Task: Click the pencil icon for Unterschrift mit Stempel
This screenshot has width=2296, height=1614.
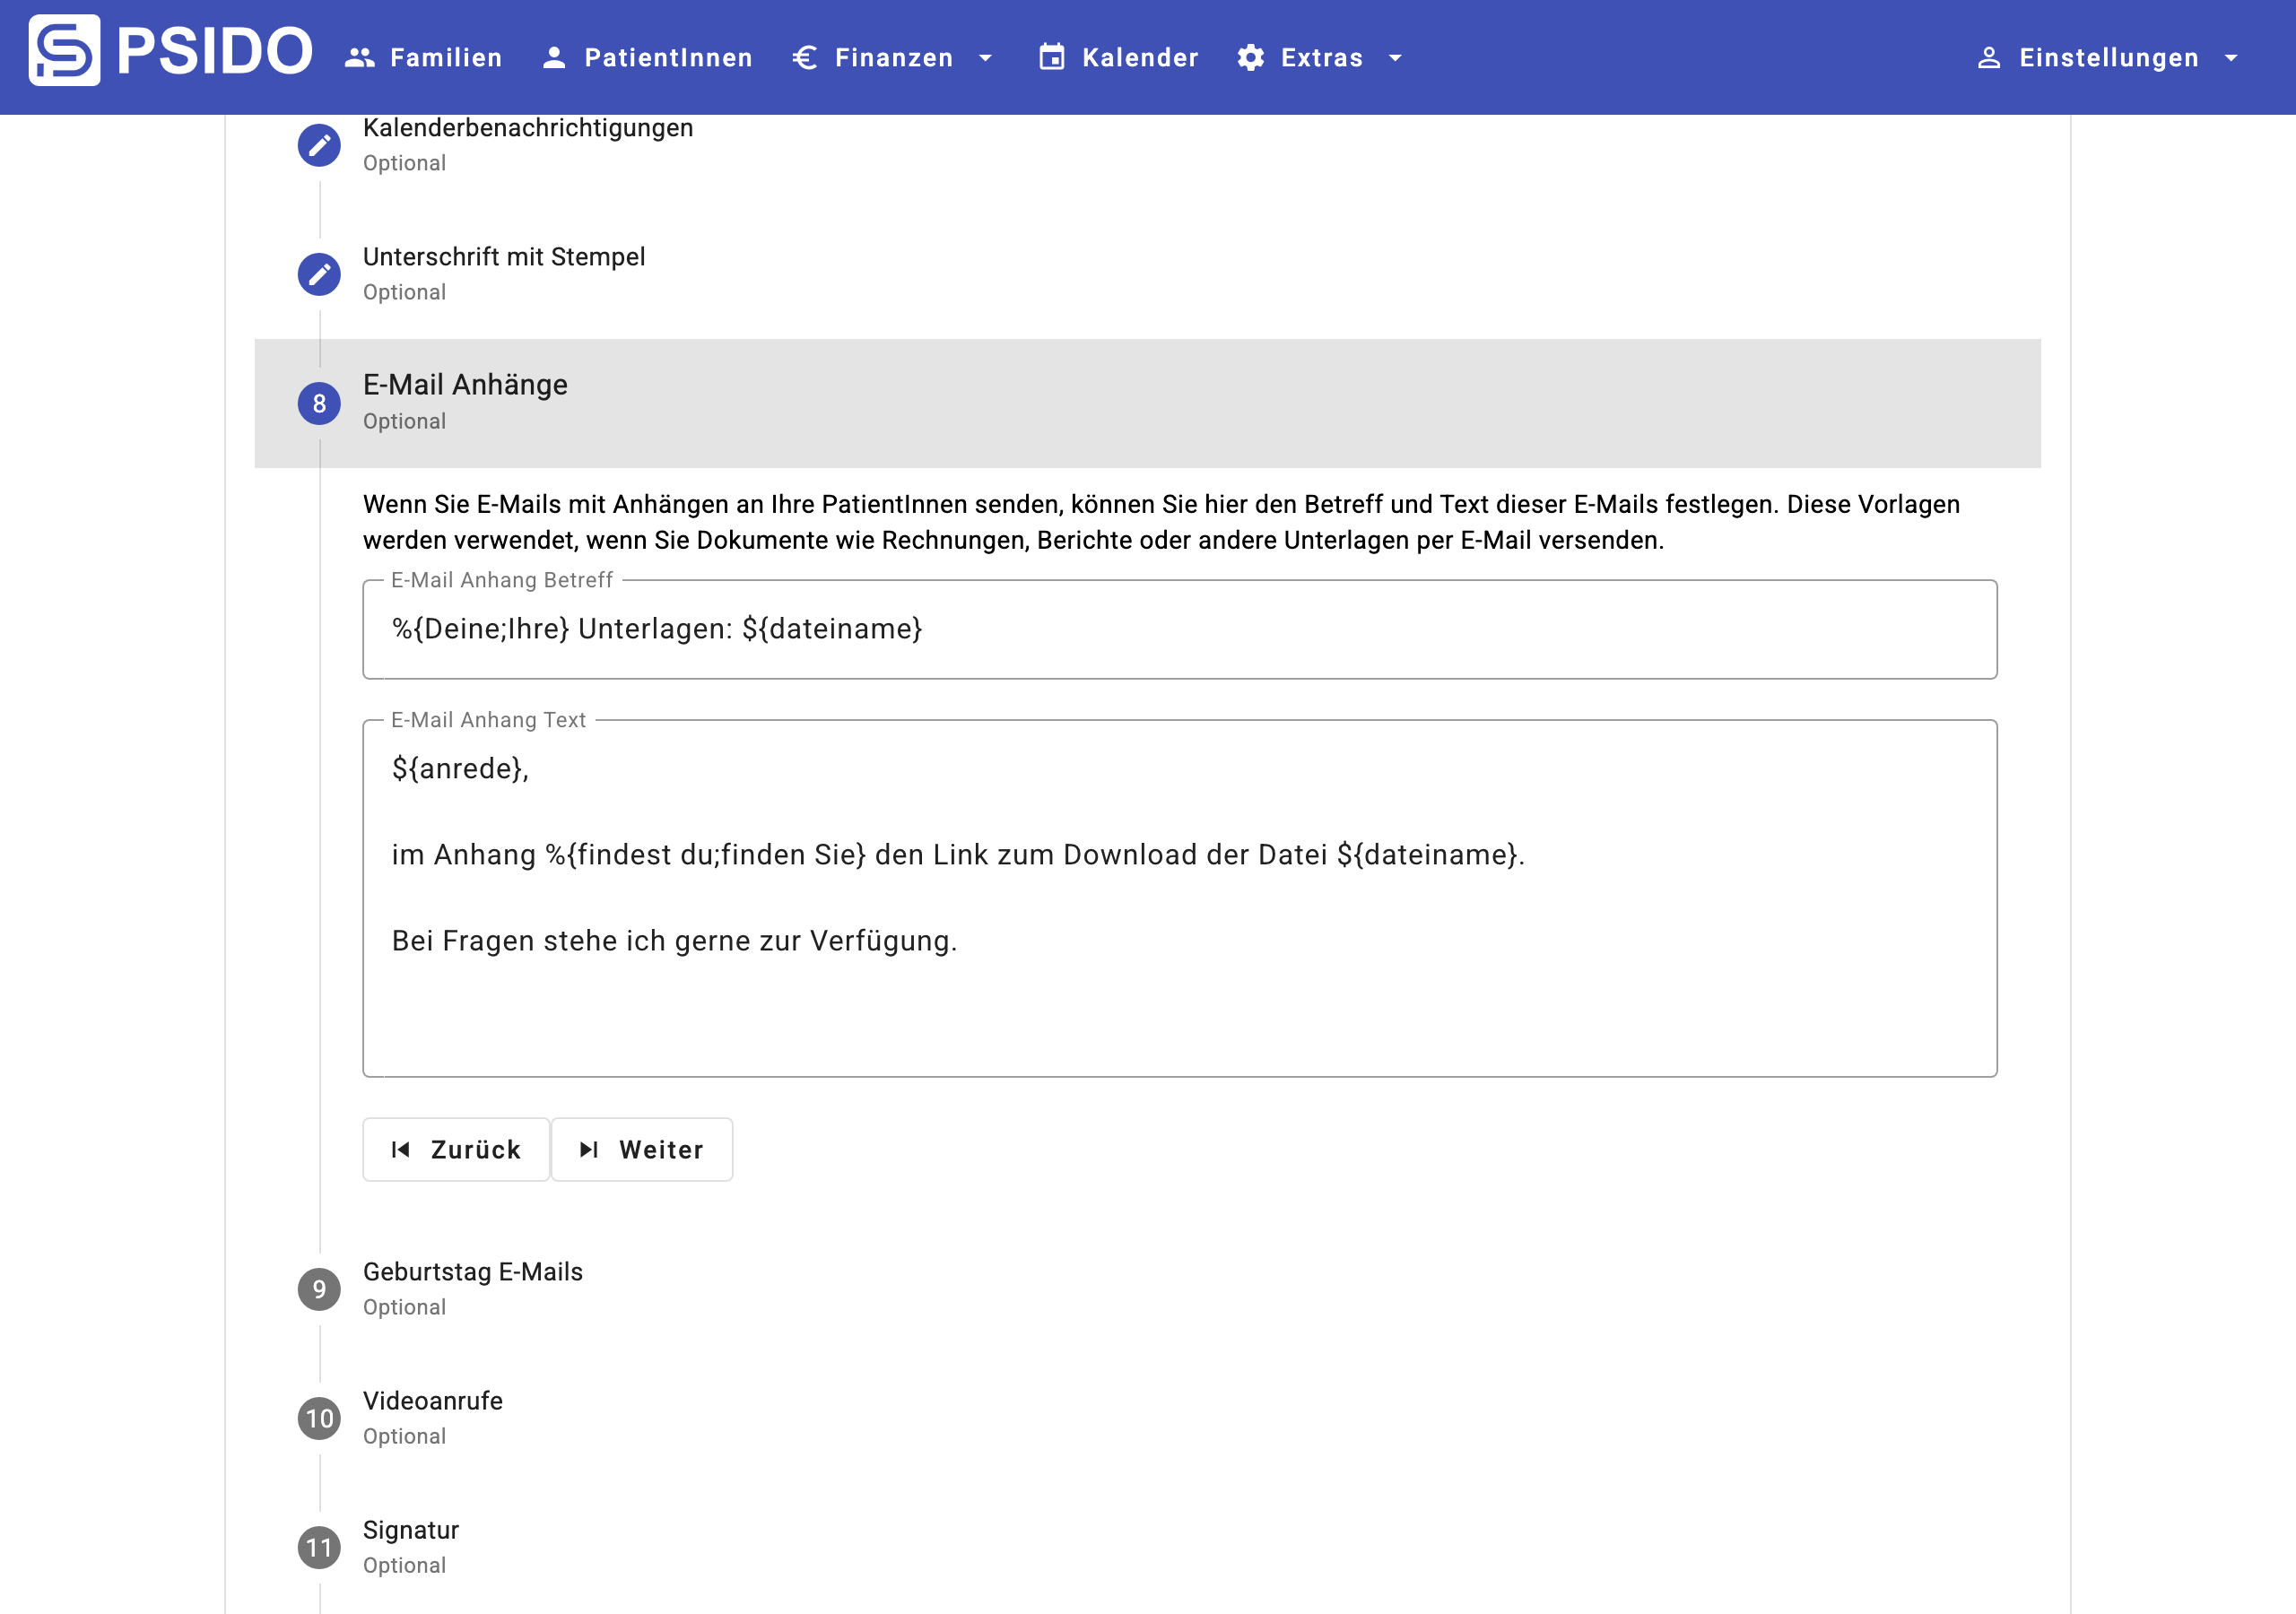Action: (319, 274)
